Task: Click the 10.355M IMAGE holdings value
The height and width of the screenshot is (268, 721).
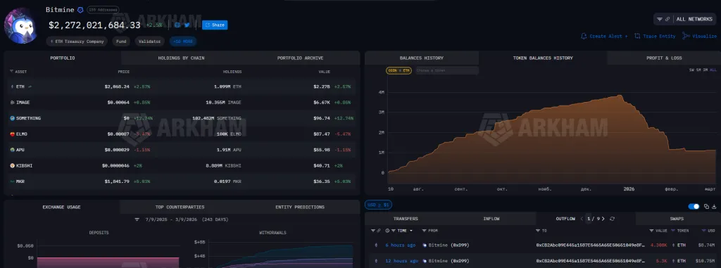Action: pyautogui.click(x=223, y=102)
